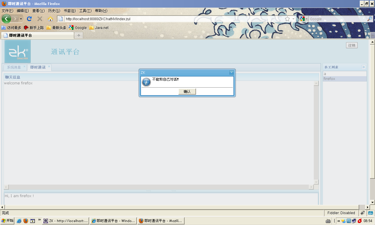The width and height of the screenshot is (375, 225).
Task: Open the search engine chooser dropdown
Action: pos(304,19)
